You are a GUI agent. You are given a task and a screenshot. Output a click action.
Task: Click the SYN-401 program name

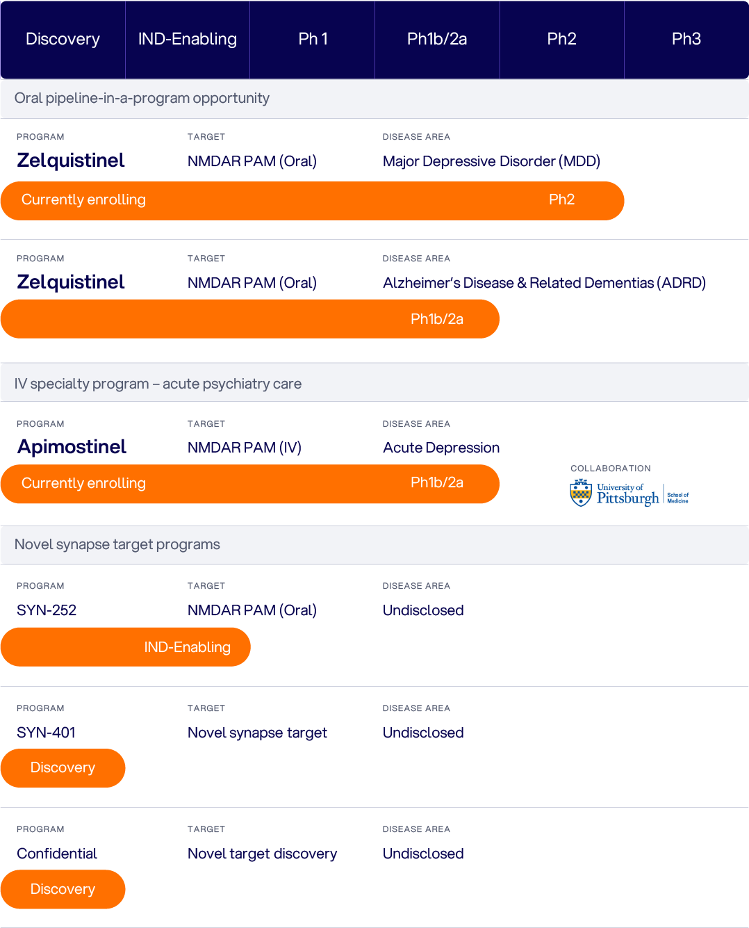(46, 733)
